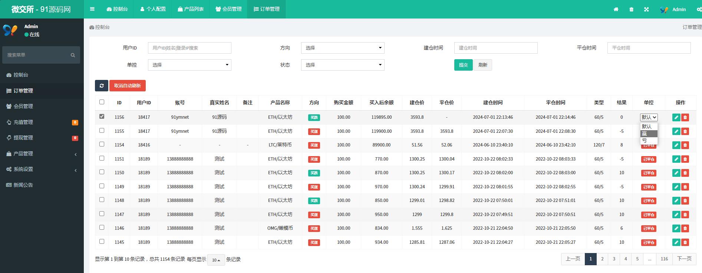Check the checkbox for order 1155
702x273 pixels.
102,130
